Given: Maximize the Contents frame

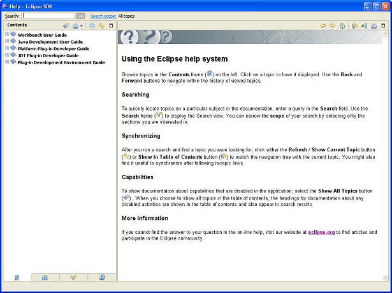Looking at the screenshot, I should [111, 25].
